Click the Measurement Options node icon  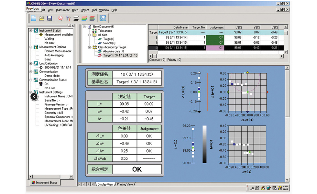coord(36,47)
